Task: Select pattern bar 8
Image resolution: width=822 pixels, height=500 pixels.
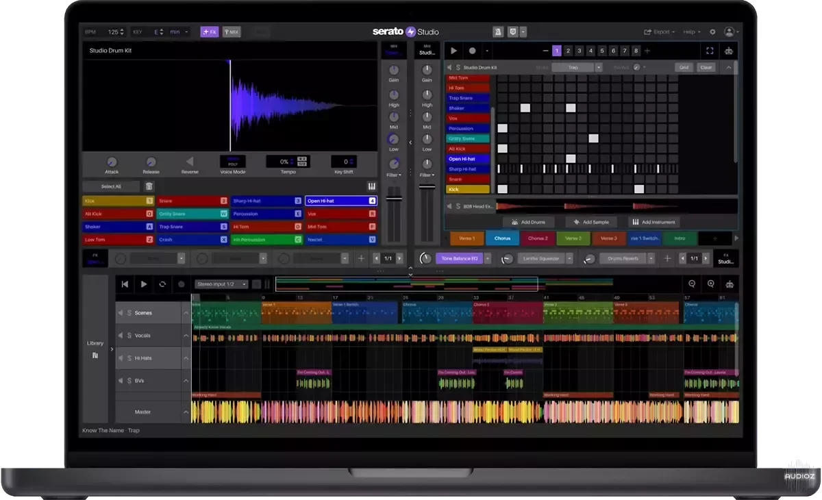Action: [x=636, y=51]
